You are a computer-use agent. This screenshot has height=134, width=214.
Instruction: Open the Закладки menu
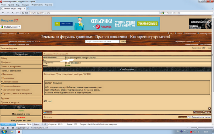point(25,5)
